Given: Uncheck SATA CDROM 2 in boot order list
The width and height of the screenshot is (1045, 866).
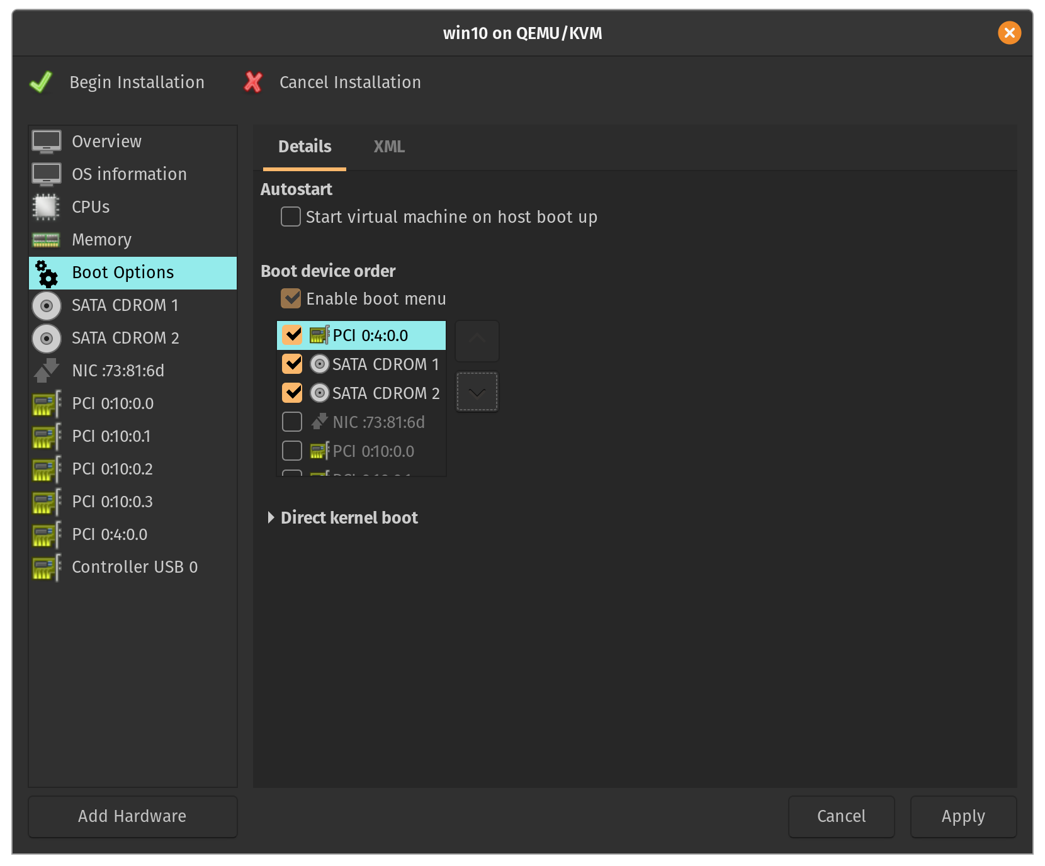Looking at the screenshot, I should pos(292,393).
